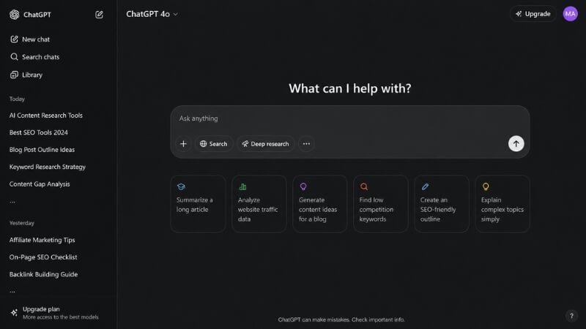Open the help question mark button

coord(571,317)
